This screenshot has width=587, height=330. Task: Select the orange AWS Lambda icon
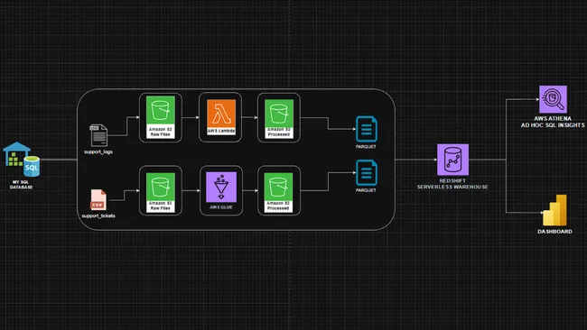tap(221, 117)
